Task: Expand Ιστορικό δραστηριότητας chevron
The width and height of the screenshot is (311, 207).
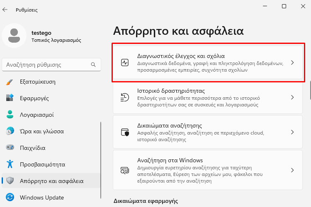Action: [292, 97]
